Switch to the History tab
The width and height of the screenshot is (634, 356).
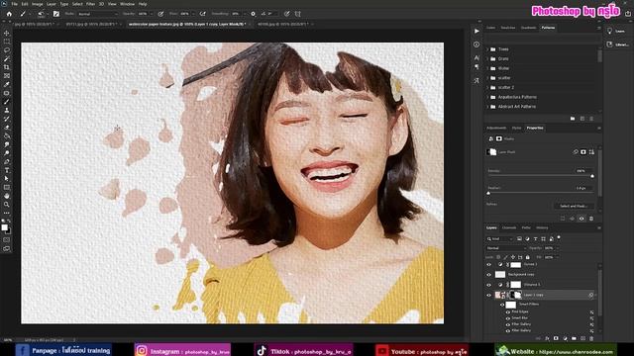coord(542,227)
